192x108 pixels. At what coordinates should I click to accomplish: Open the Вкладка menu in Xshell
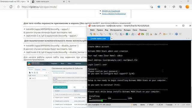point(127,30)
